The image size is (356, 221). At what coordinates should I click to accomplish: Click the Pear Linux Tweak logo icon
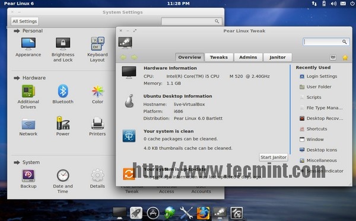click(x=125, y=43)
